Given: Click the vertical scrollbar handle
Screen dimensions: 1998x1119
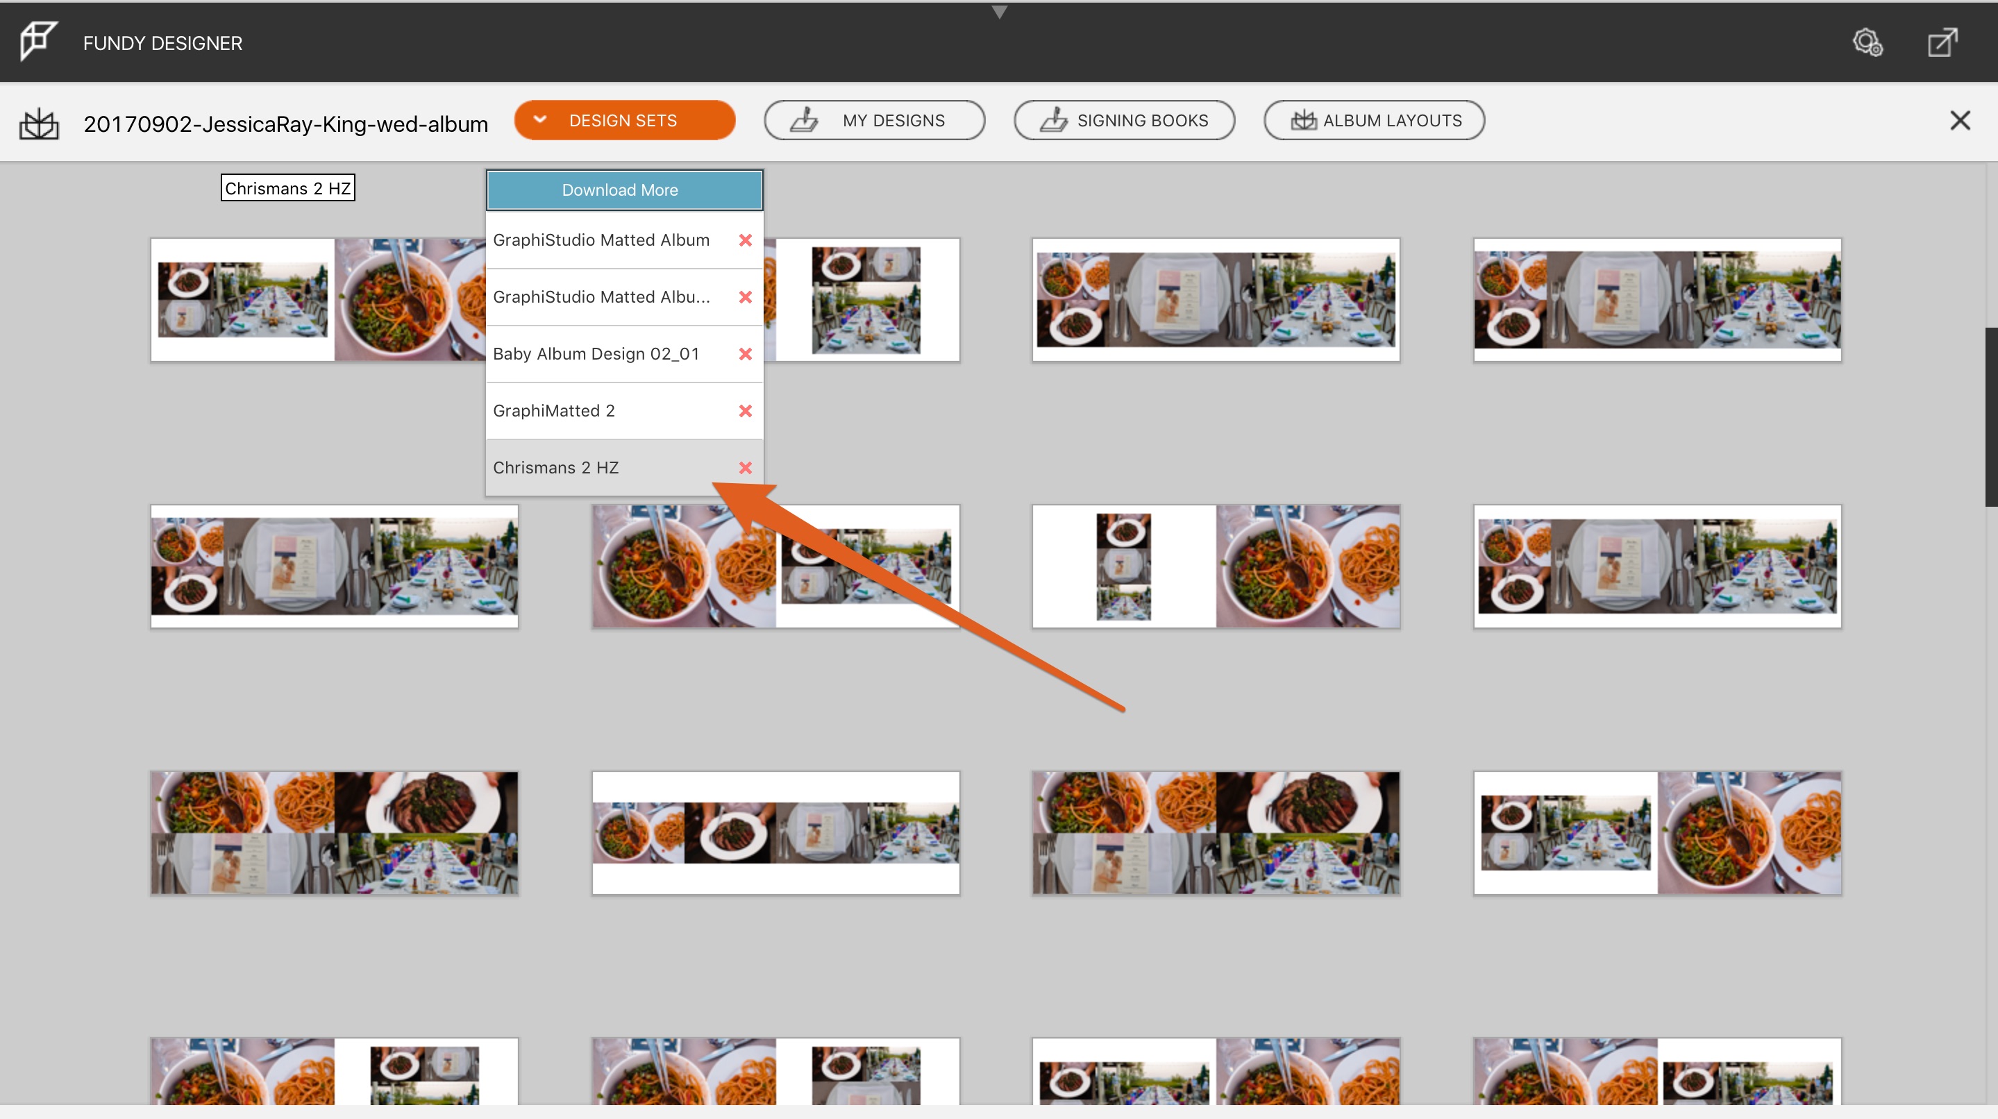Looking at the screenshot, I should coord(1991,417).
